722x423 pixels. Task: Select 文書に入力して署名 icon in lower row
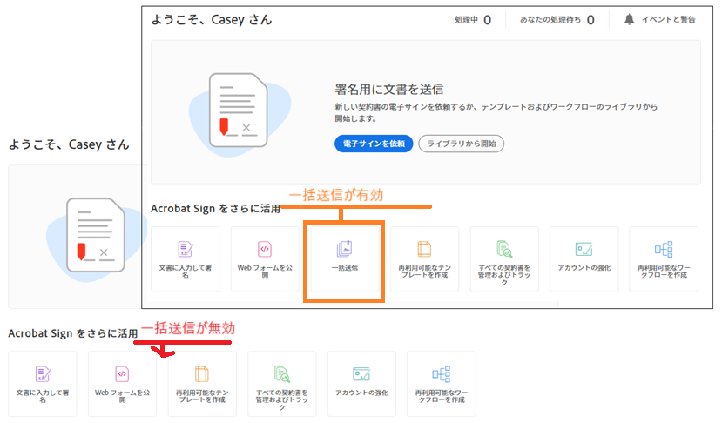pos(43,373)
